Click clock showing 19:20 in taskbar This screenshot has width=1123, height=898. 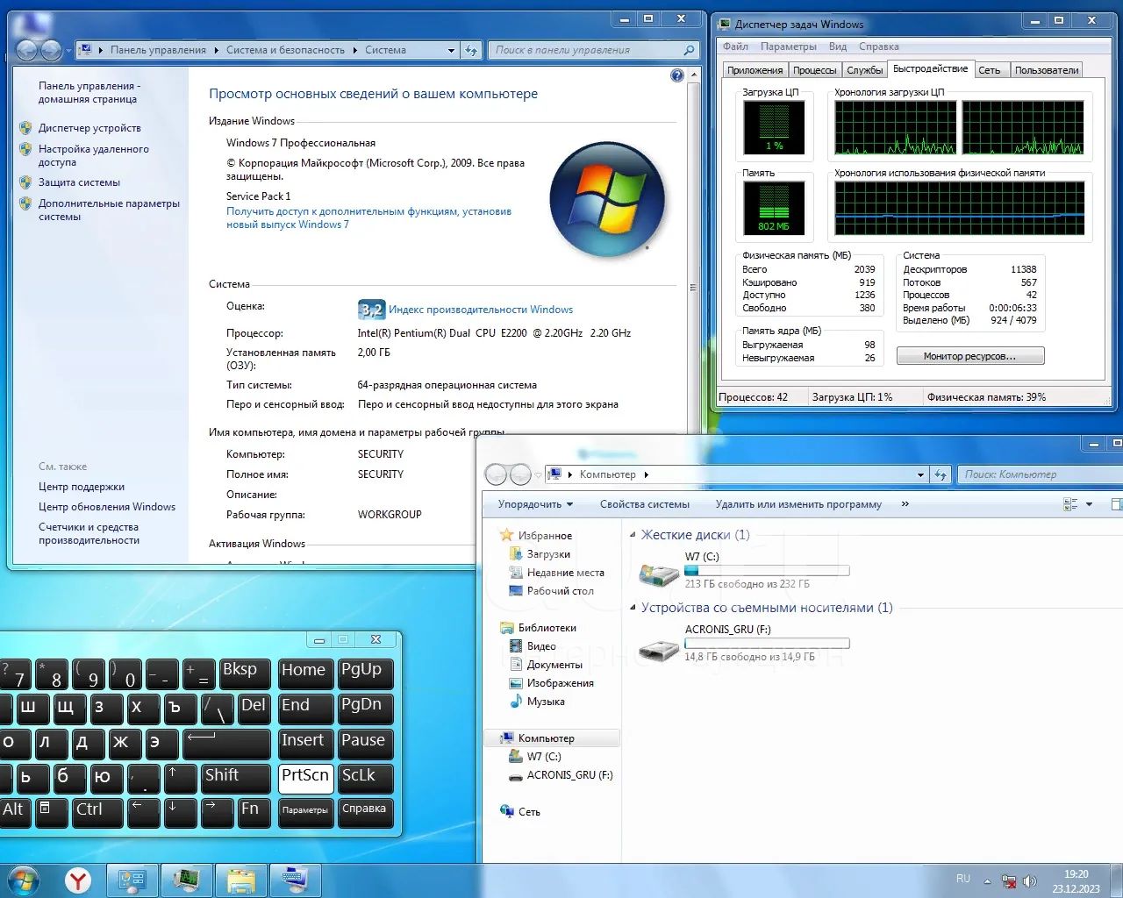point(1076,874)
